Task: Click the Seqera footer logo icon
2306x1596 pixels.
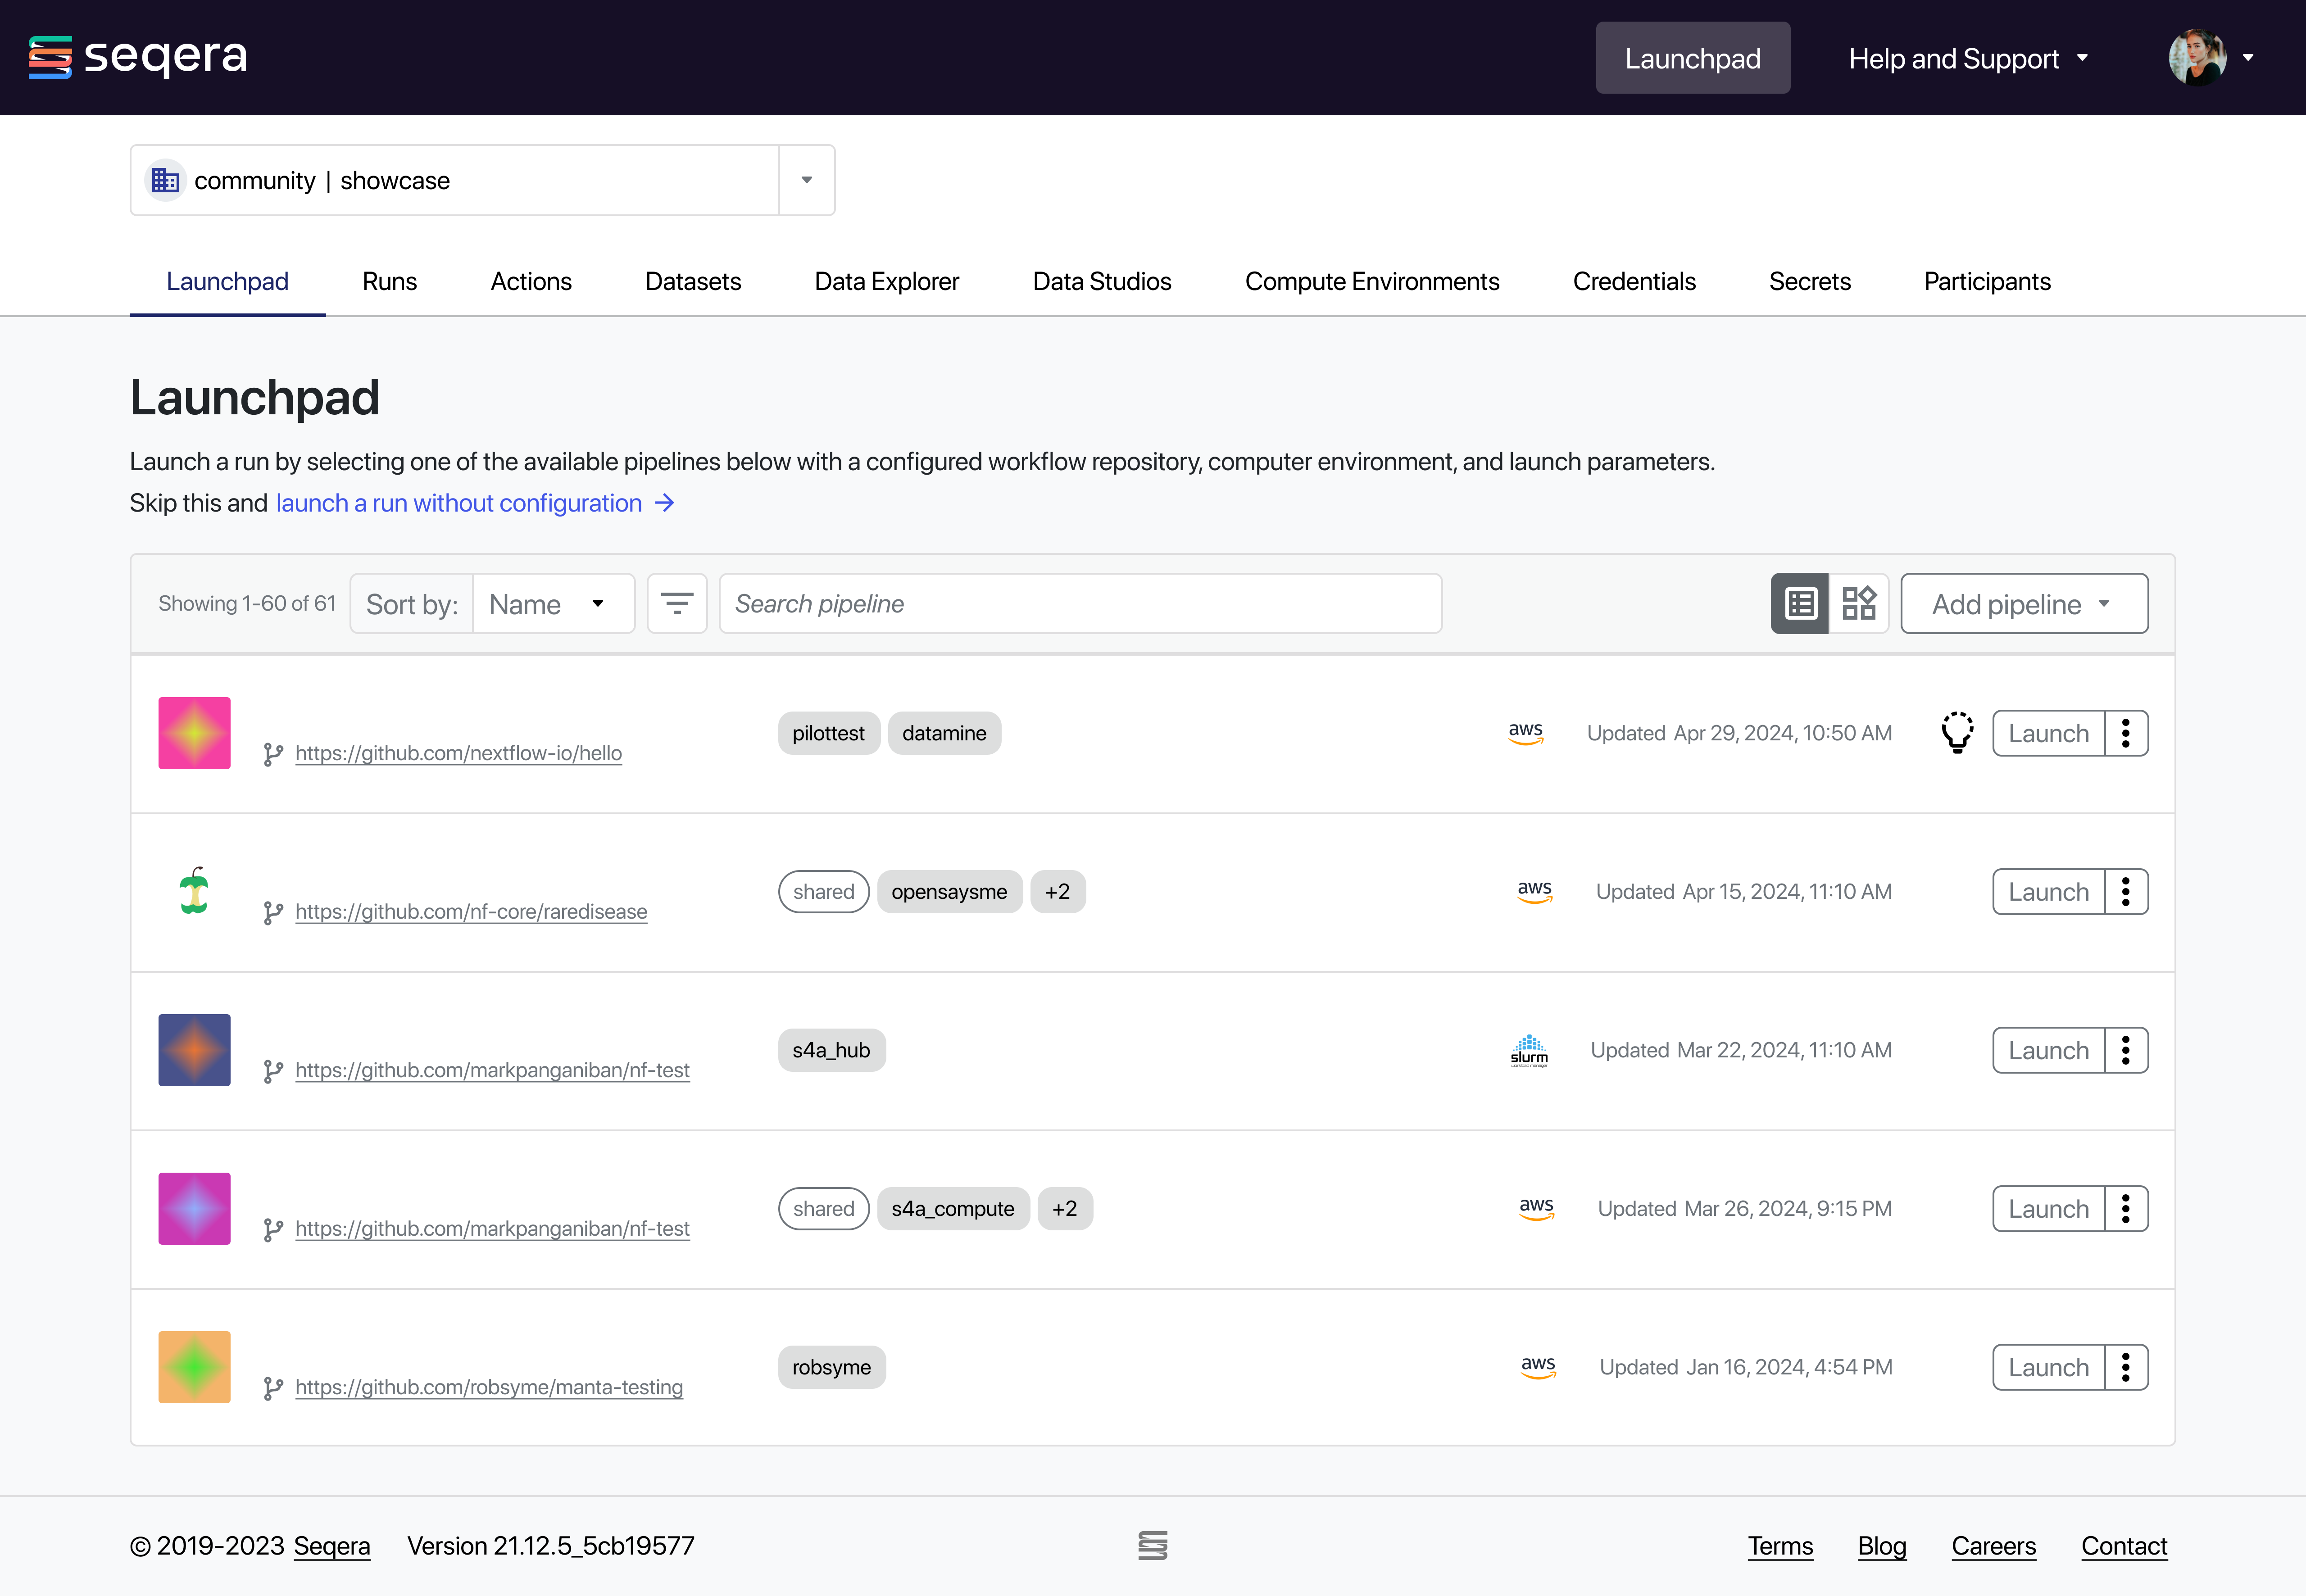Action: (x=1153, y=1545)
